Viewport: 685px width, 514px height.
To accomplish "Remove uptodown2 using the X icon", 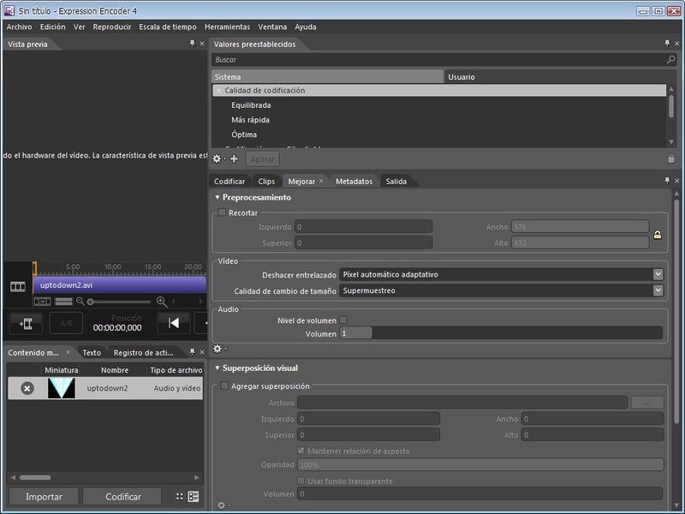I will [27, 389].
